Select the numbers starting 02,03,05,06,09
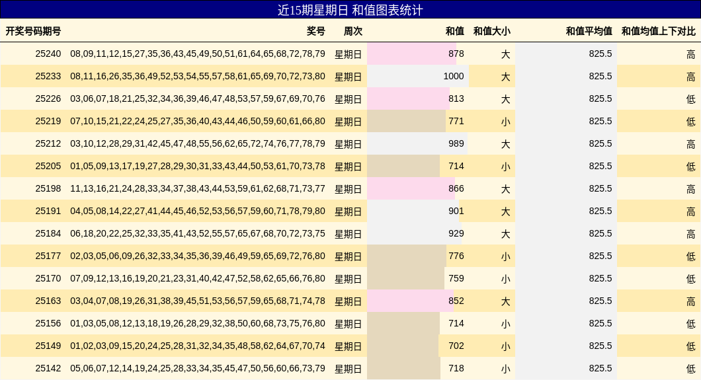Screen dimensions: 701x380 coord(198,256)
